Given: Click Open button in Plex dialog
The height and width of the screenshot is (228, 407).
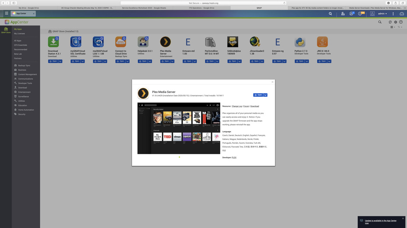Looking at the screenshot, I should click(x=258, y=95).
